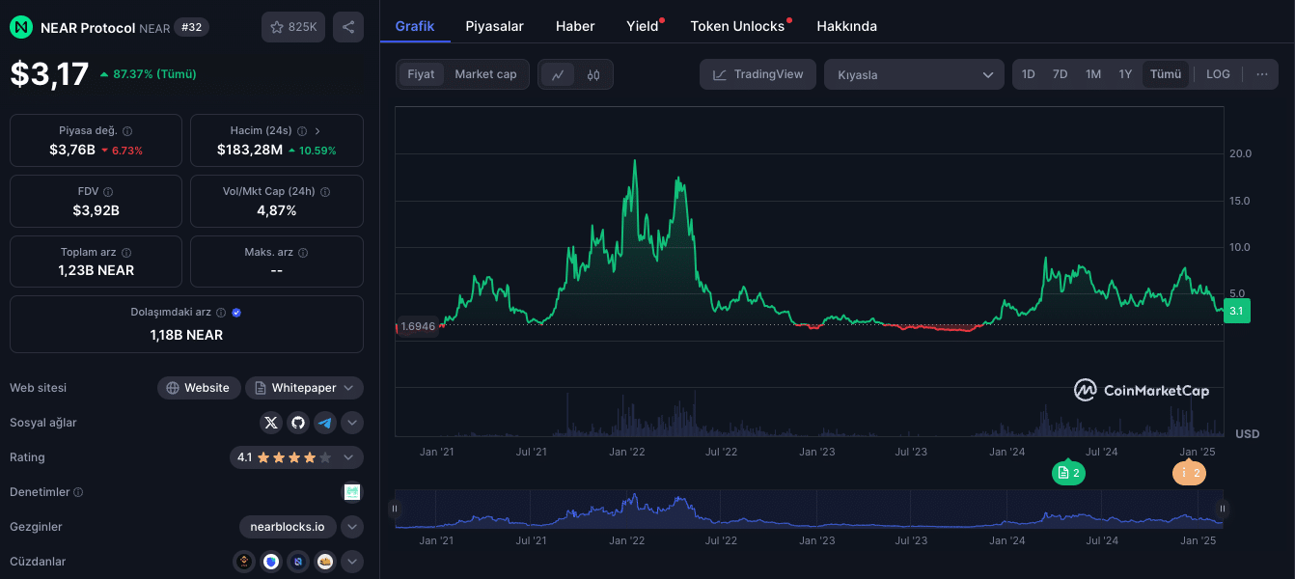Viewport: 1295px width, 579px height.
Task: Set chart range to Tümü
Action: (1166, 74)
